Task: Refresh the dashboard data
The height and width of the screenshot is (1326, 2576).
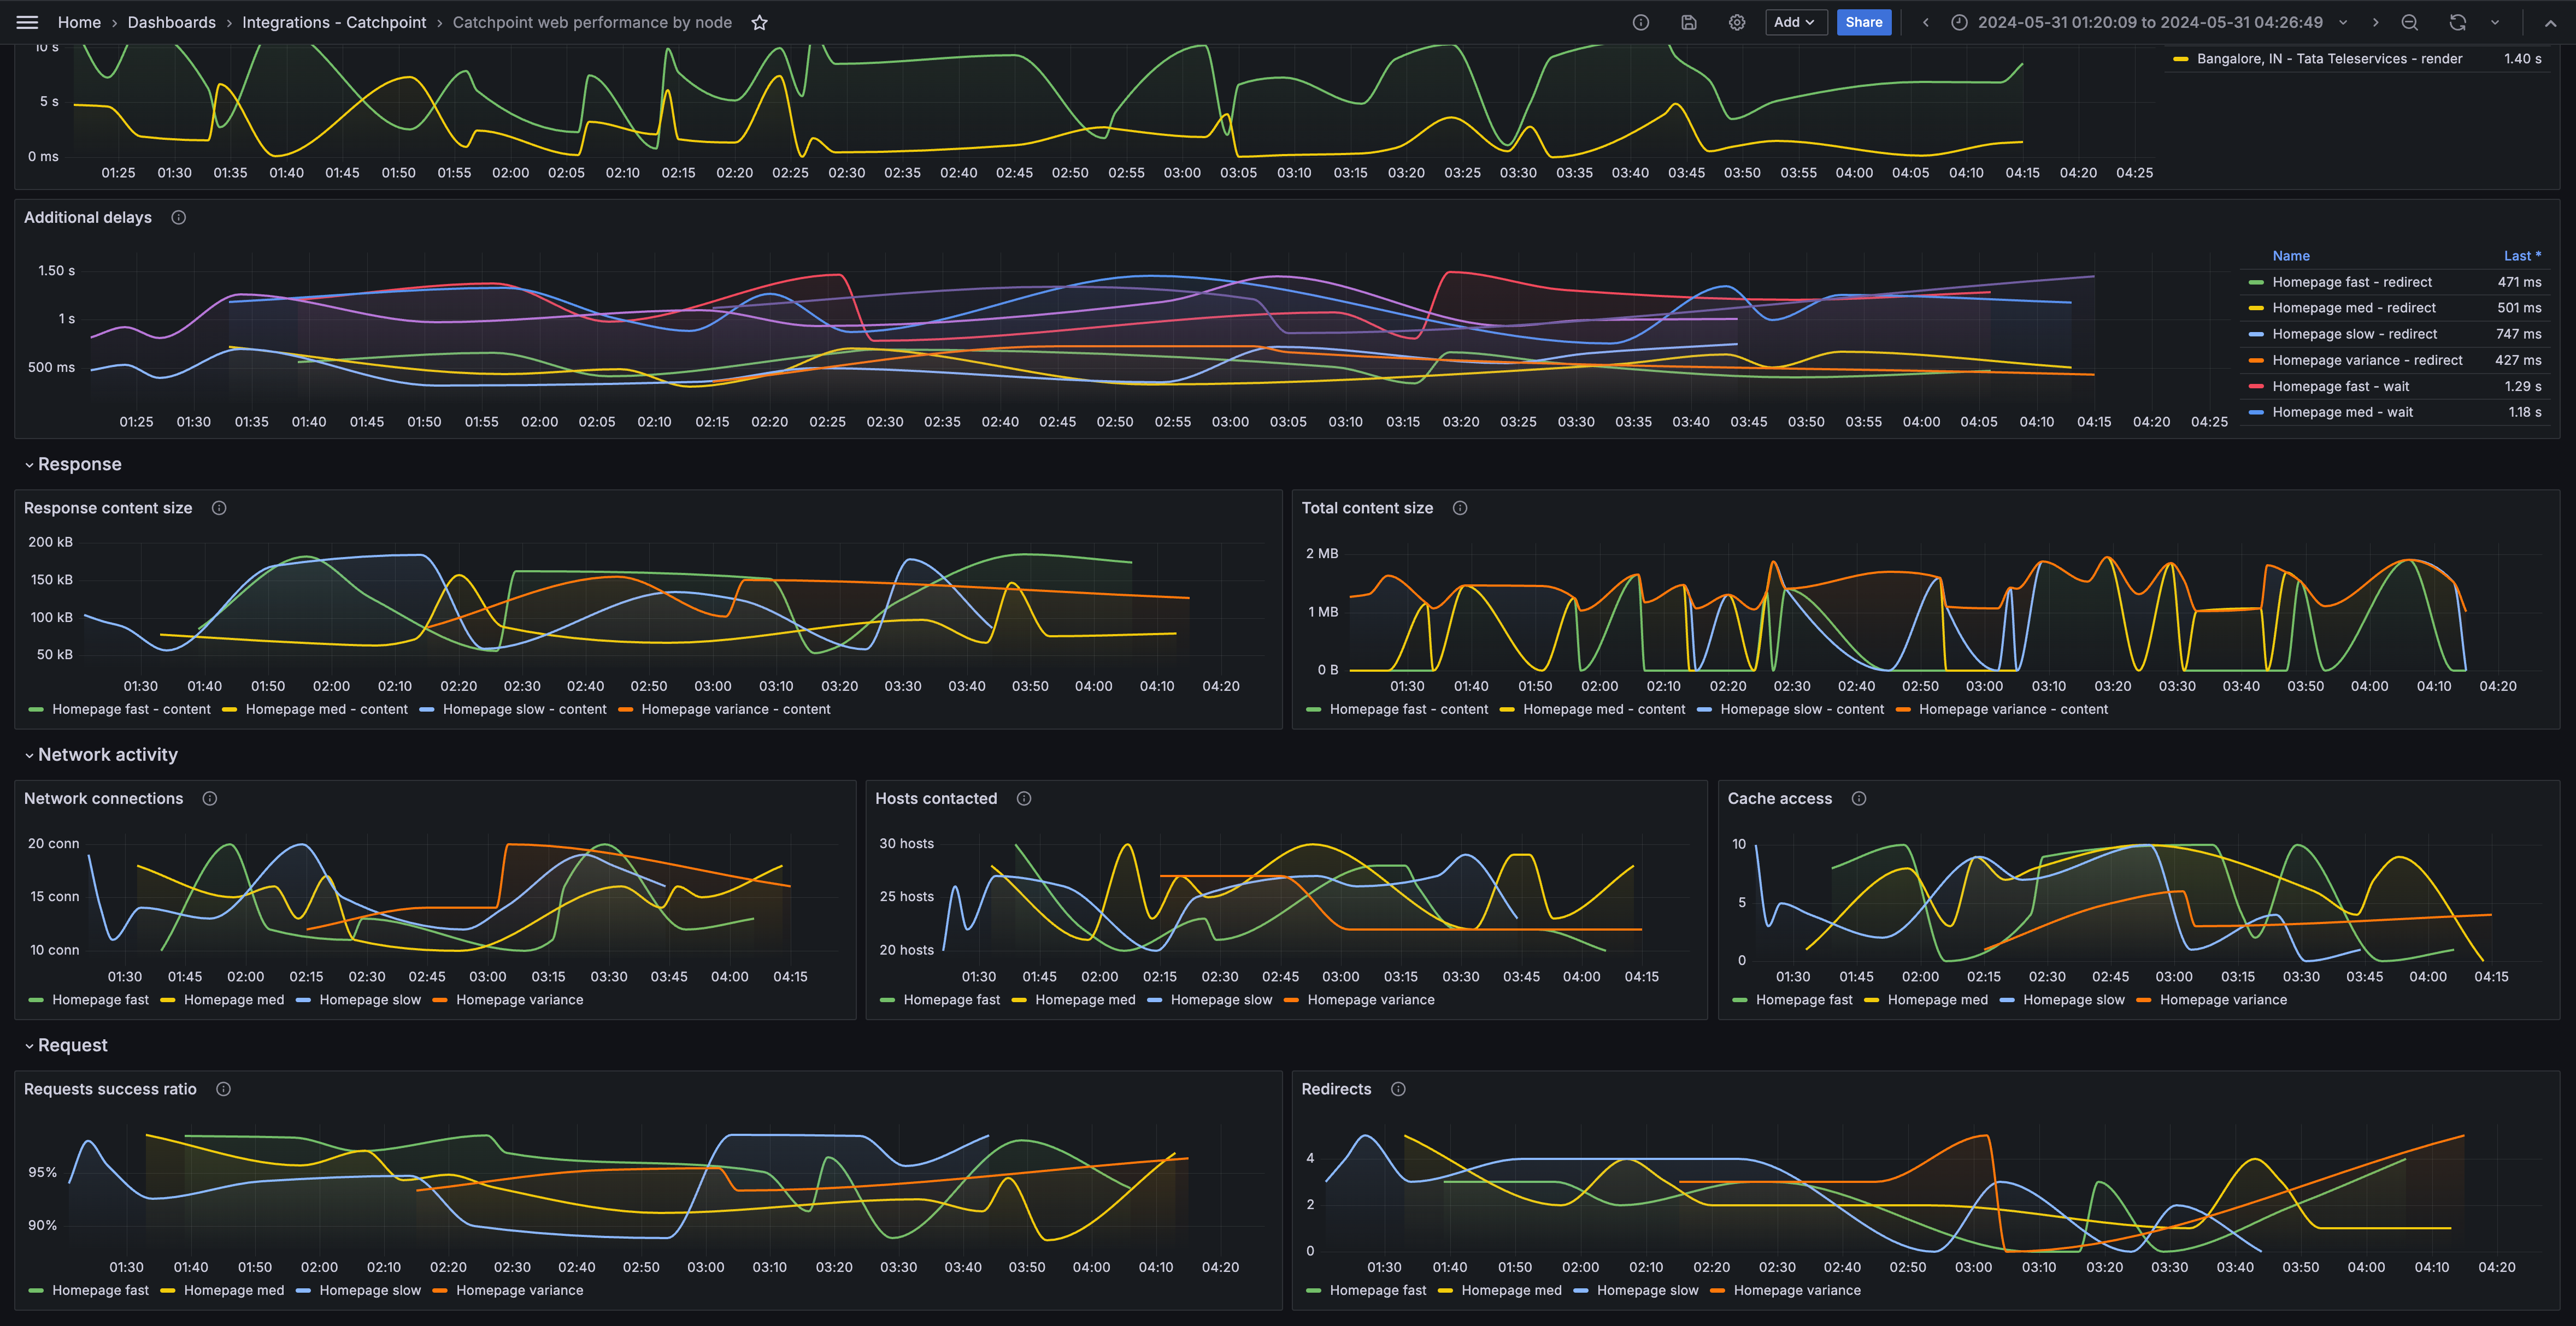Action: coord(2456,22)
